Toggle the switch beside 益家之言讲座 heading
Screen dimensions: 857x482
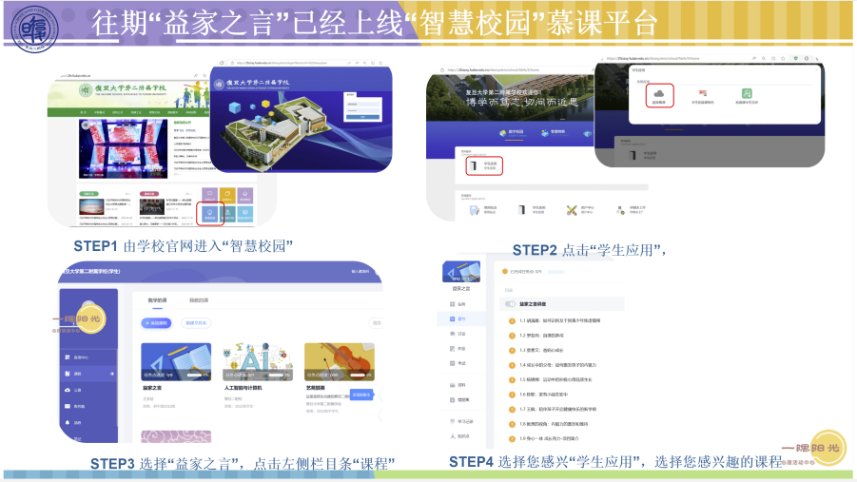point(511,304)
